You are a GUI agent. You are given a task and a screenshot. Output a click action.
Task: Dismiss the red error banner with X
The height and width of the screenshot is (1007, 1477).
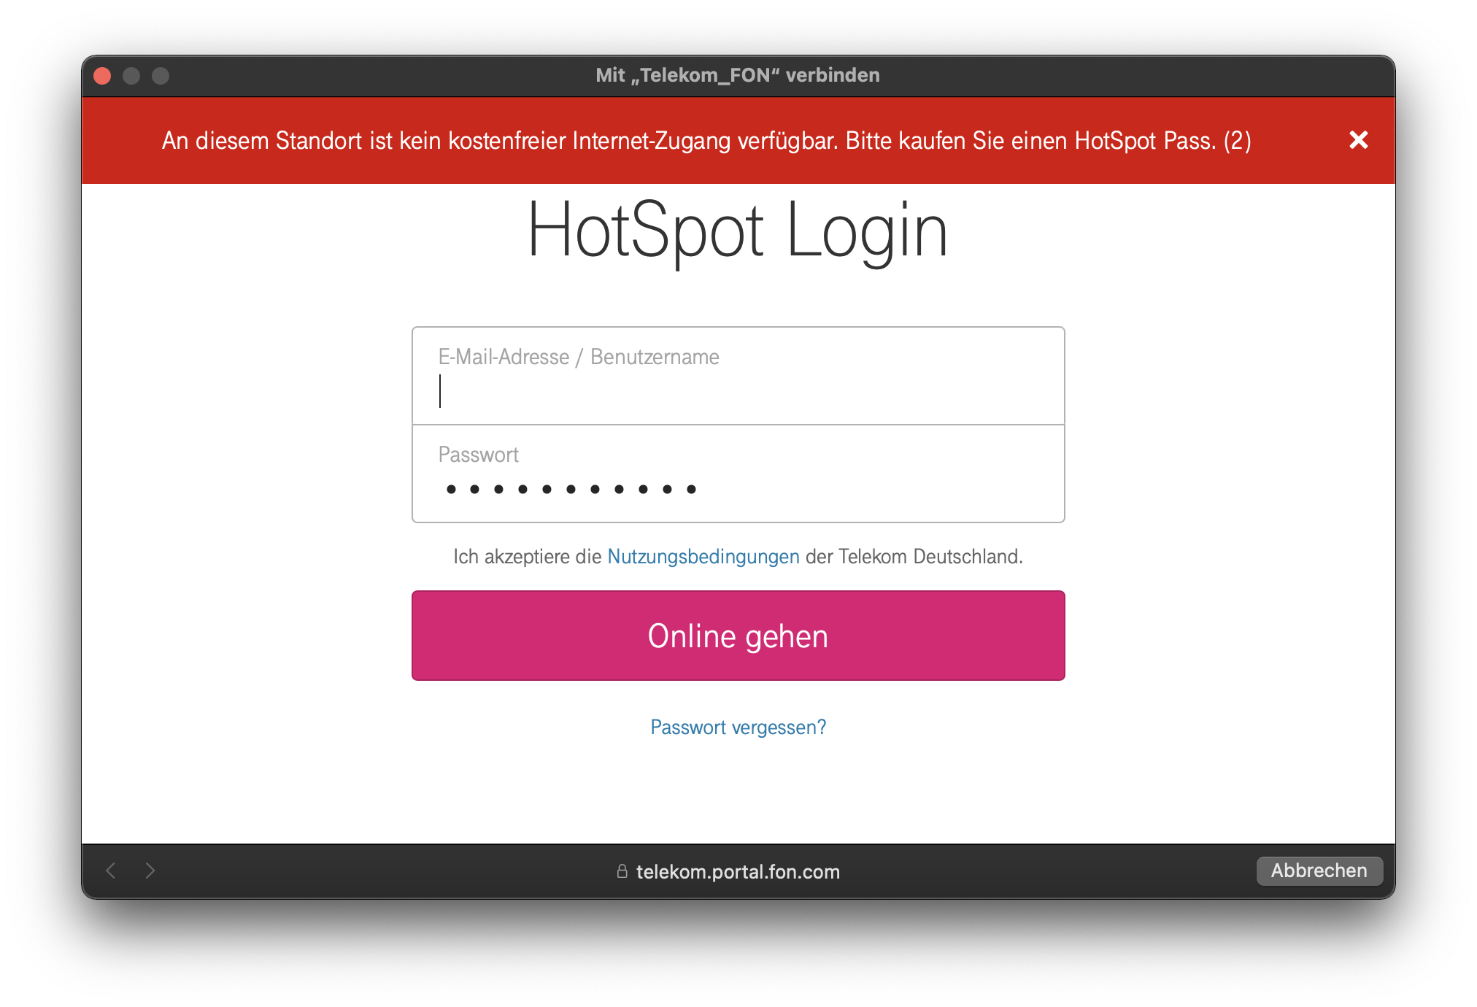pos(1358,140)
